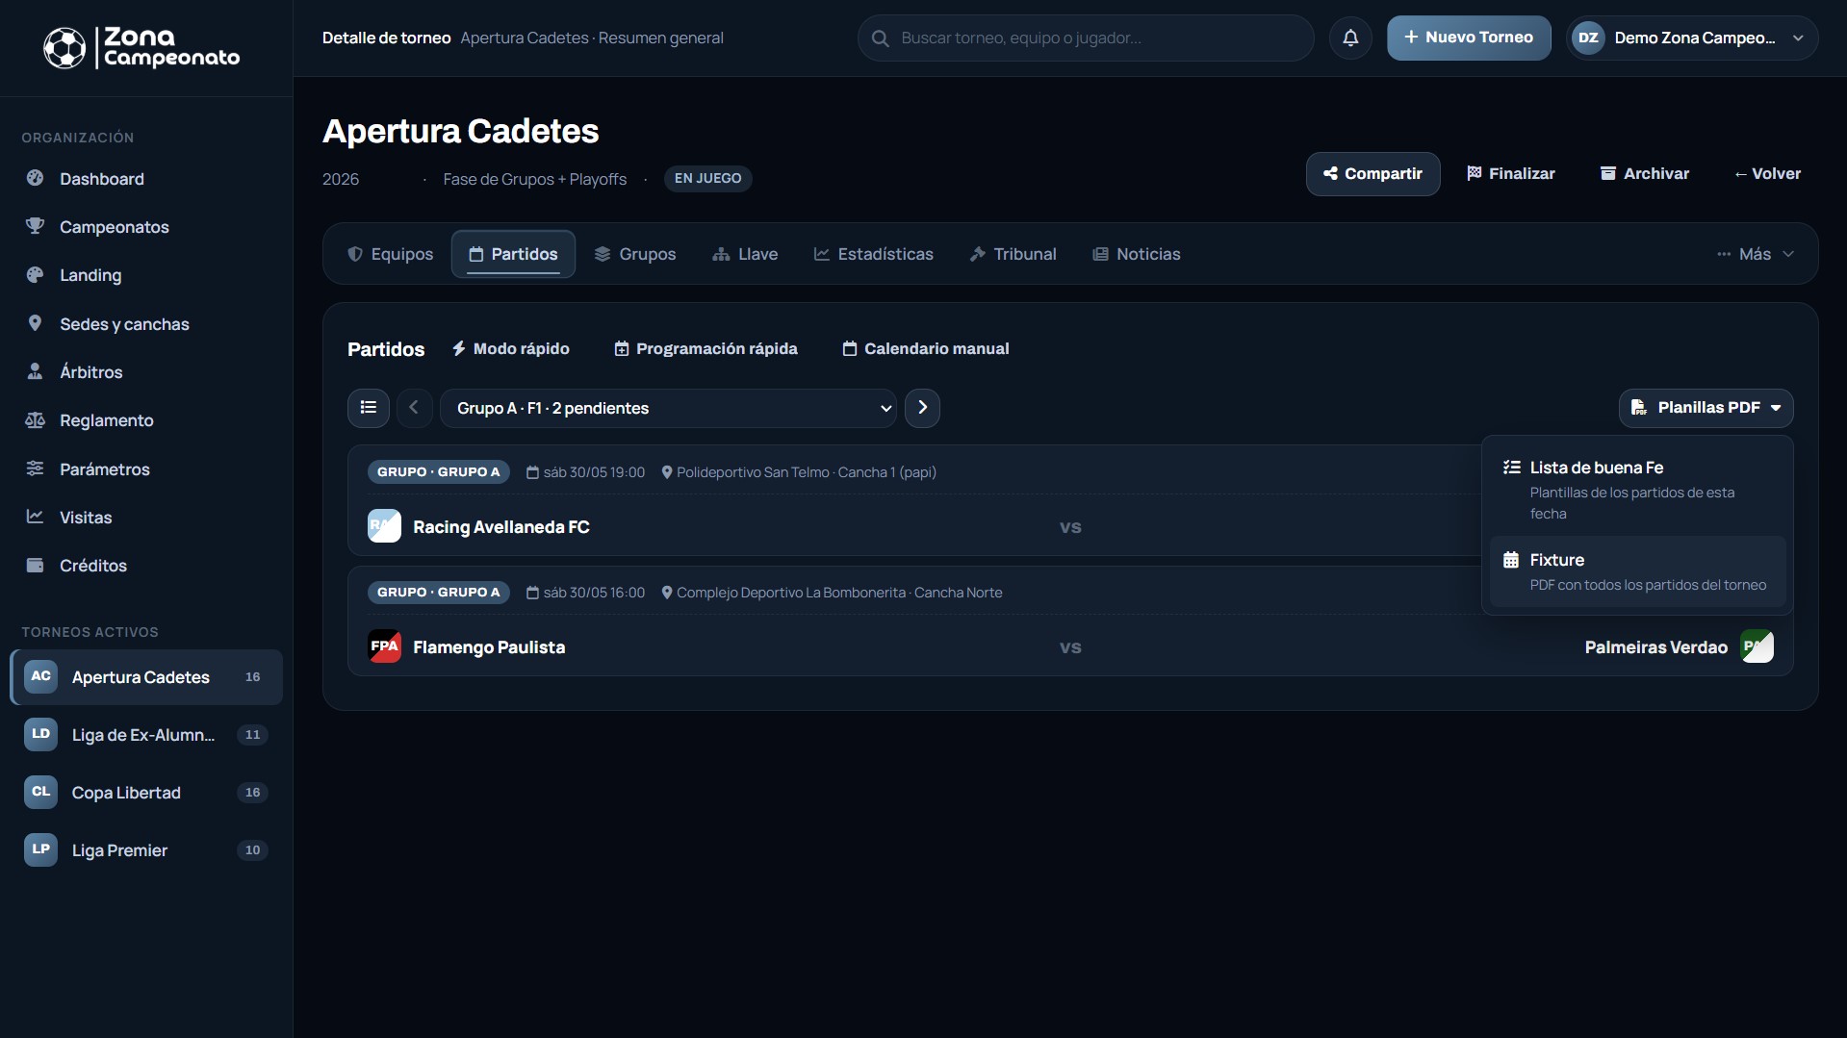Click the LP tournament avatar

(40, 849)
